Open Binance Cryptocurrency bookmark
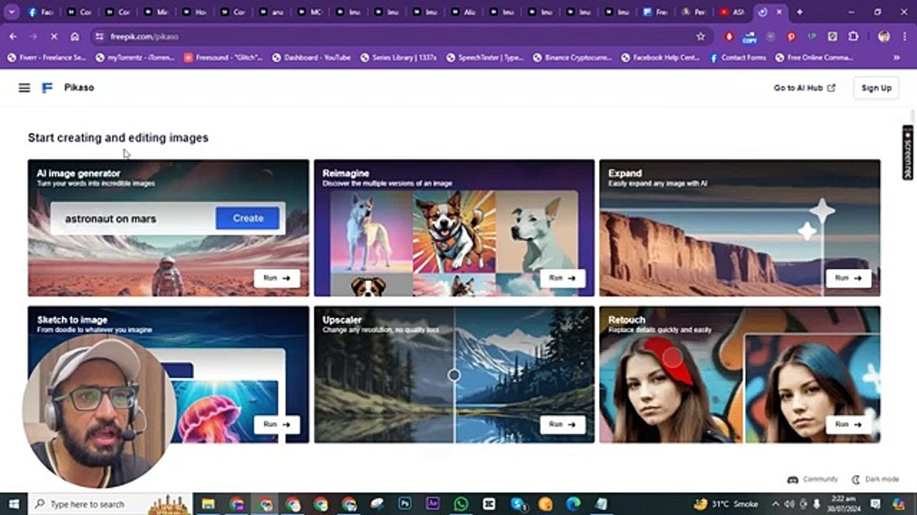This screenshot has height=515, width=917. pyautogui.click(x=572, y=58)
